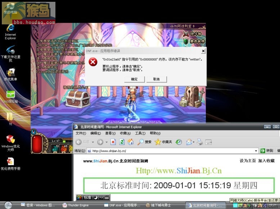This screenshot has width=280, height=209.
Task: Click the 我的电脑 desktop icon
Action: (10, 9)
